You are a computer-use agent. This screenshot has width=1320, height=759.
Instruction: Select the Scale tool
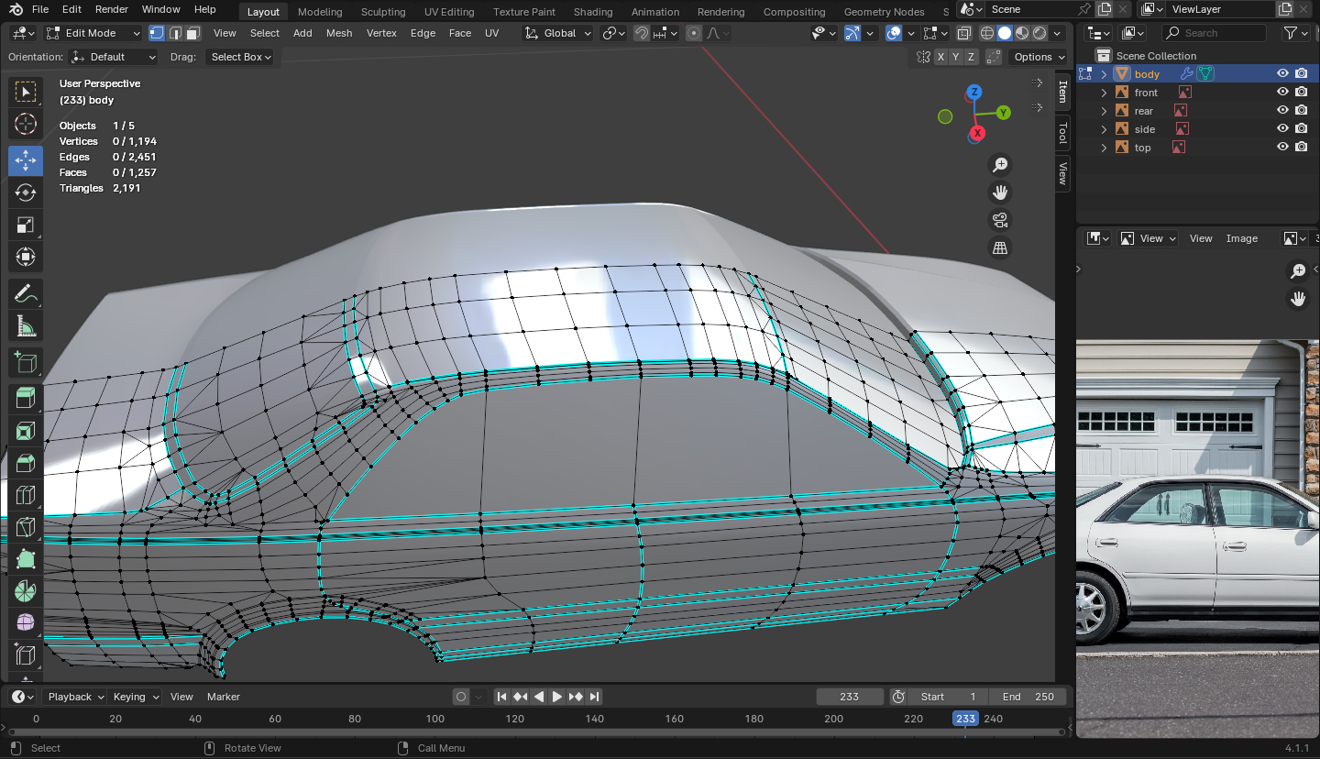pos(26,225)
